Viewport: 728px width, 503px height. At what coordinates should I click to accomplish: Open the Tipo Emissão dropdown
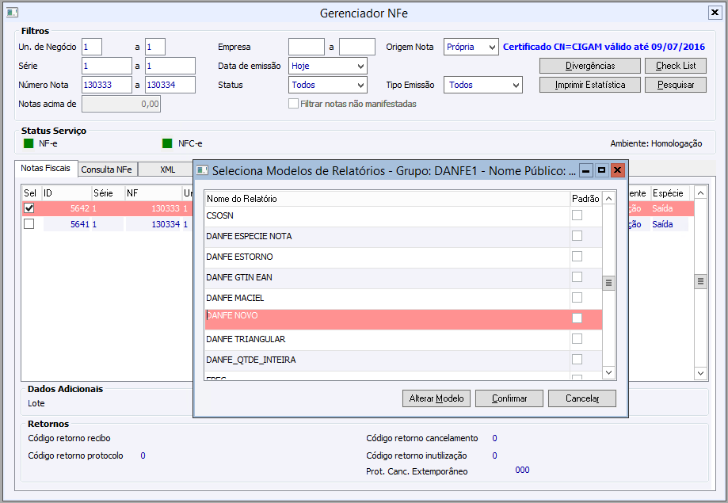pos(516,85)
